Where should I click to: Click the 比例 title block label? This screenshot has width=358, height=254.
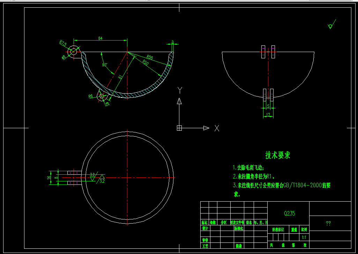click(x=304, y=230)
